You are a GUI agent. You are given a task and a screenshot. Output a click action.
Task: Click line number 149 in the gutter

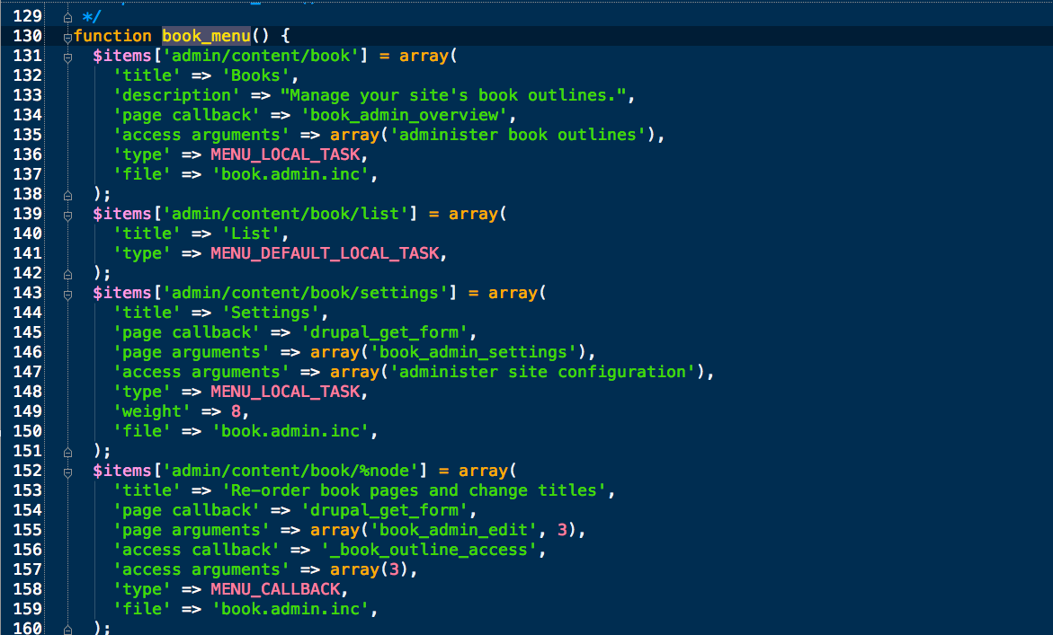click(x=28, y=411)
